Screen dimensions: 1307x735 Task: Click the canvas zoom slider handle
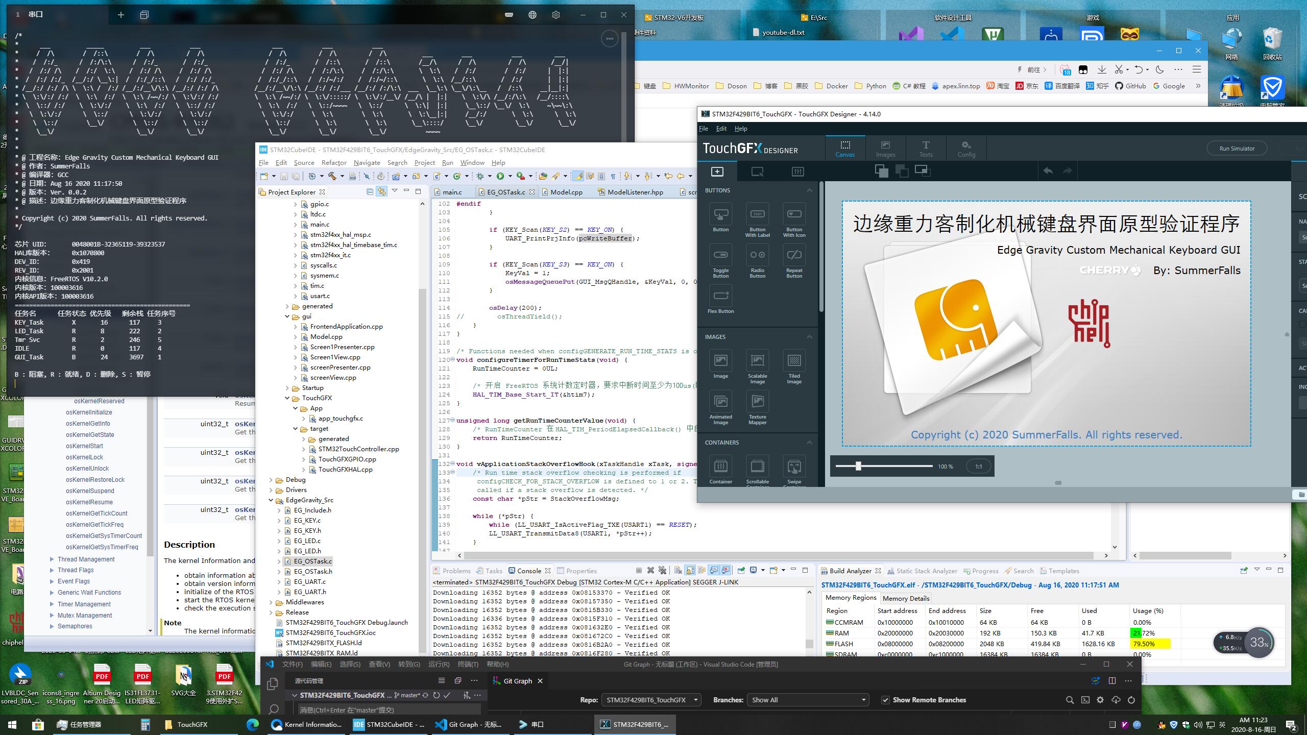coord(858,466)
